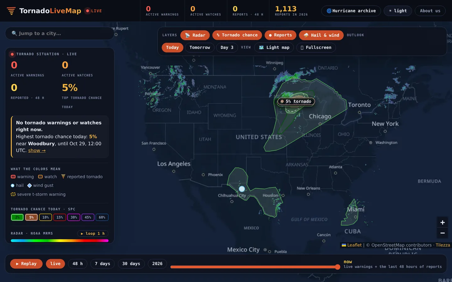Open the Tilezza attribution link
The height and width of the screenshot is (282, 452).
point(443,245)
